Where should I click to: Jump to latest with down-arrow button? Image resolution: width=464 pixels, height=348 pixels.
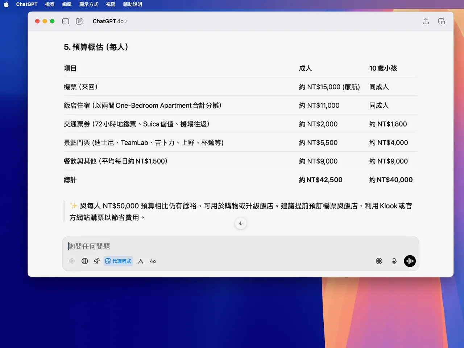[x=241, y=223]
